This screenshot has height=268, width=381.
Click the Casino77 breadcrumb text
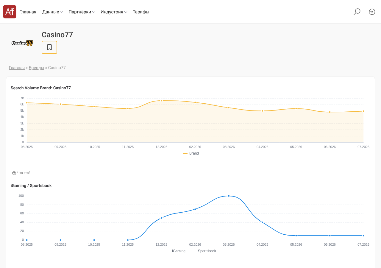tap(57, 68)
